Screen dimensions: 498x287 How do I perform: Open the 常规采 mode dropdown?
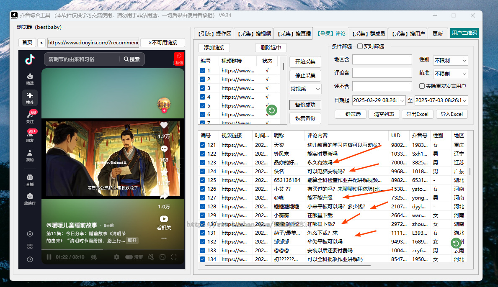click(305, 89)
